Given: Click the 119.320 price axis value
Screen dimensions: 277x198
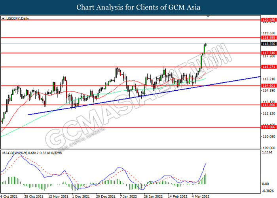Looking at the screenshot, I should click(x=269, y=33).
